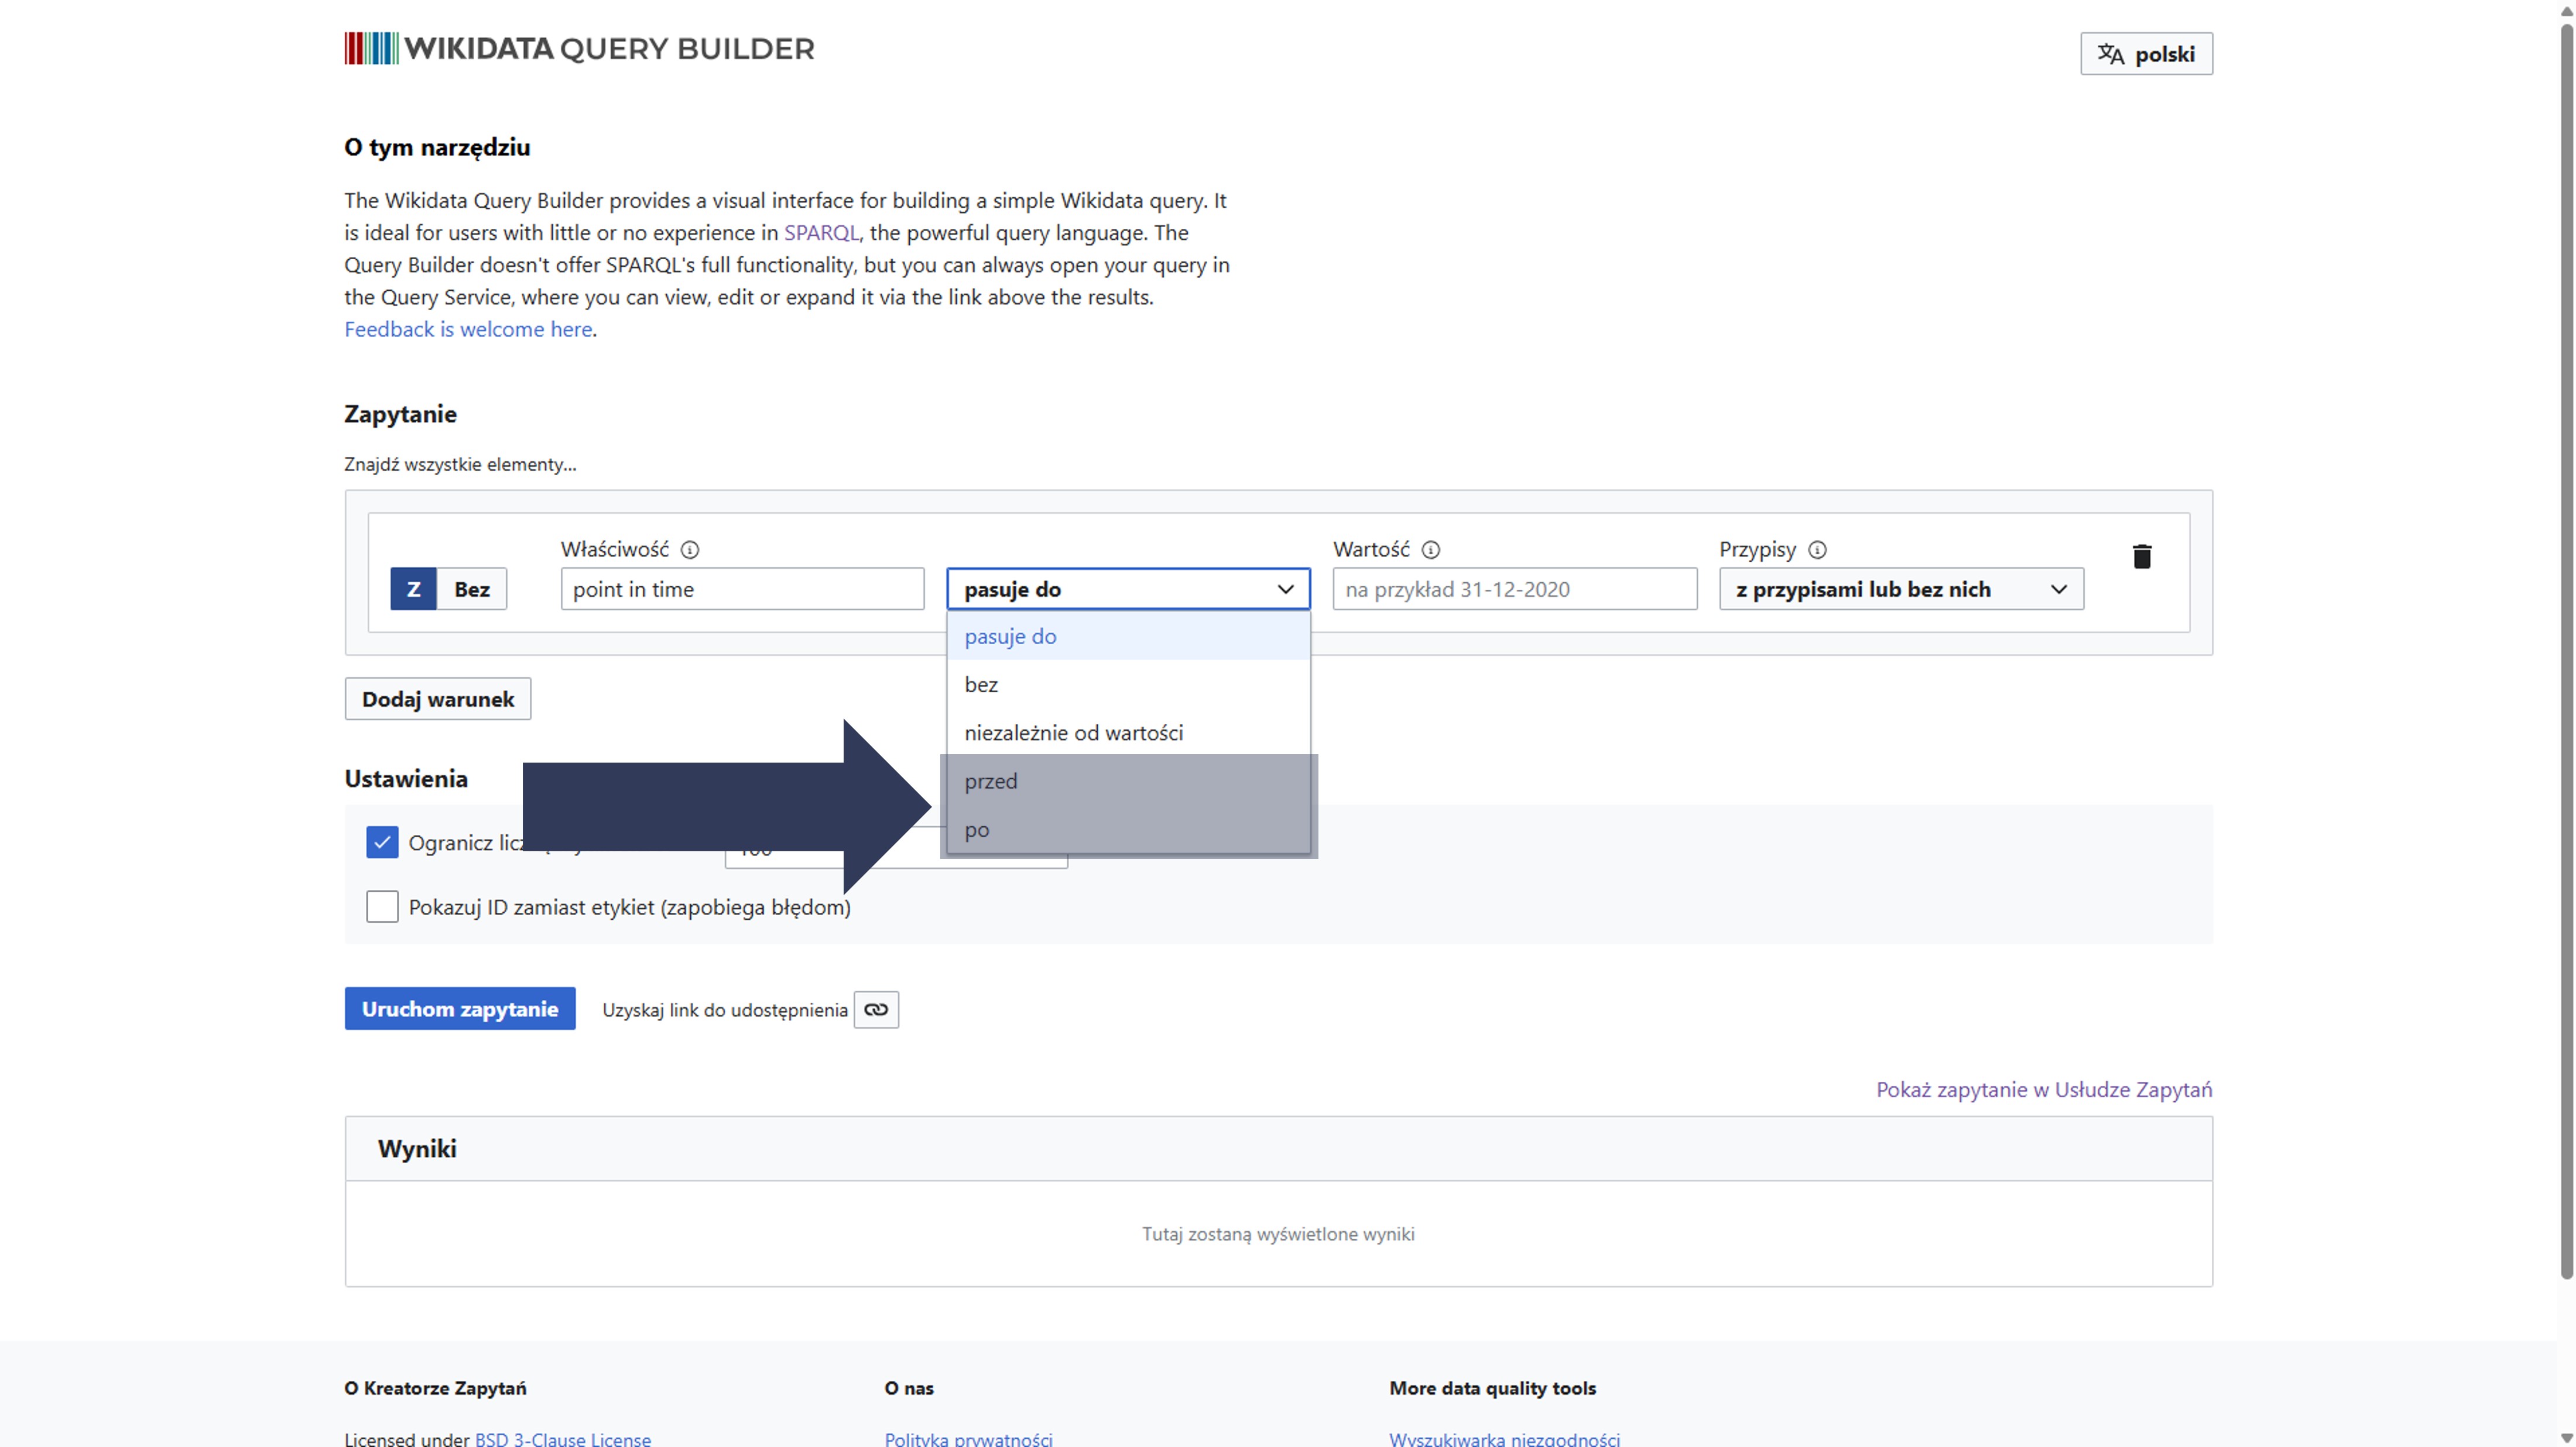Open the Pokaż zapytanie w Usłudze Zapytań link
This screenshot has height=1447, width=2576.
(x=2043, y=1089)
